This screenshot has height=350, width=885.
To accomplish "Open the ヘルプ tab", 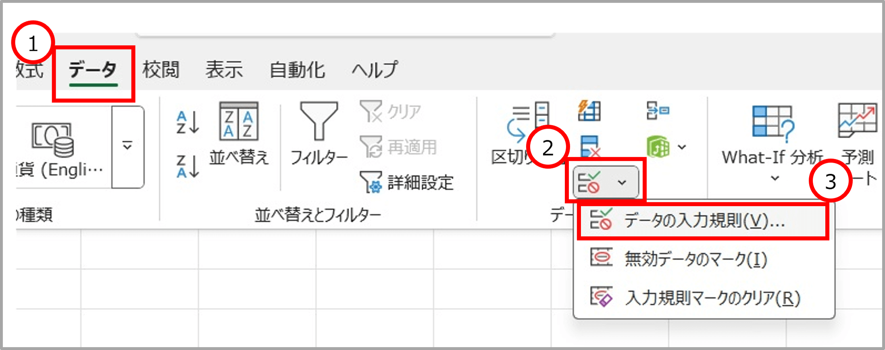I will pyautogui.click(x=375, y=70).
